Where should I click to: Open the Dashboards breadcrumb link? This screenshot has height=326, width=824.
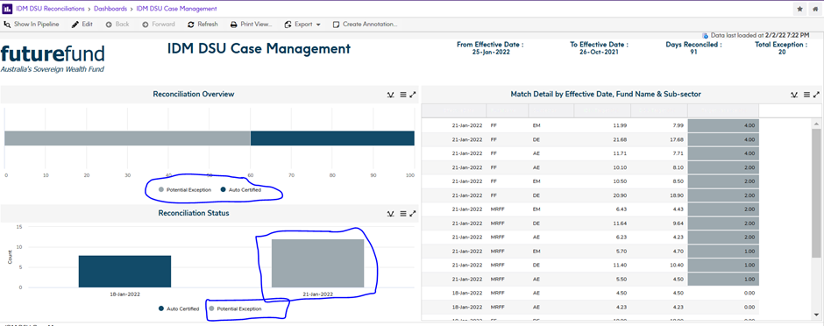pos(110,9)
